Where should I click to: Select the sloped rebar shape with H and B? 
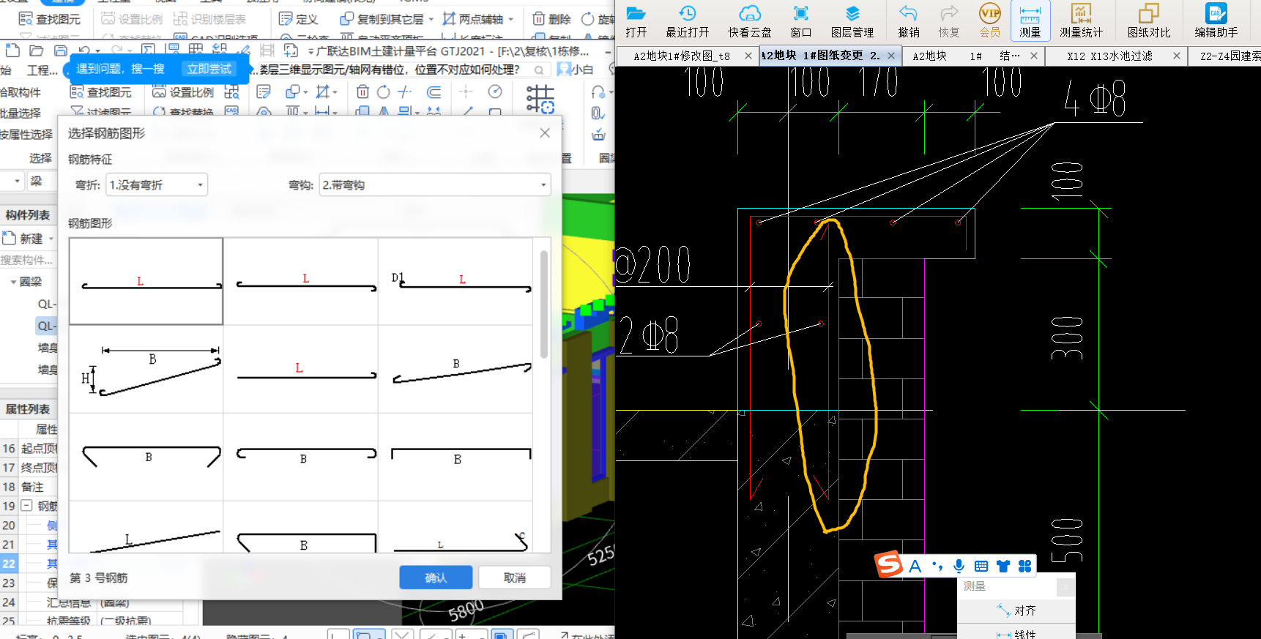pos(146,369)
